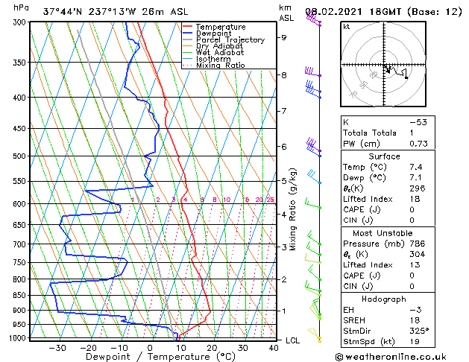Click the 5 km altitude label
This screenshot has width=469, height=362.
click(x=283, y=181)
